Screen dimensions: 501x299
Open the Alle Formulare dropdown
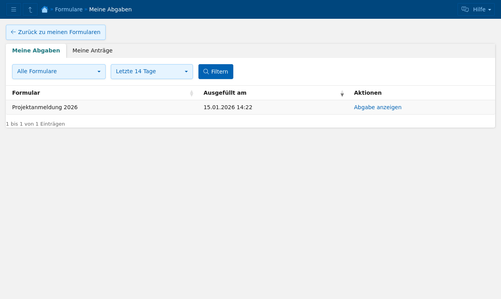click(59, 72)
